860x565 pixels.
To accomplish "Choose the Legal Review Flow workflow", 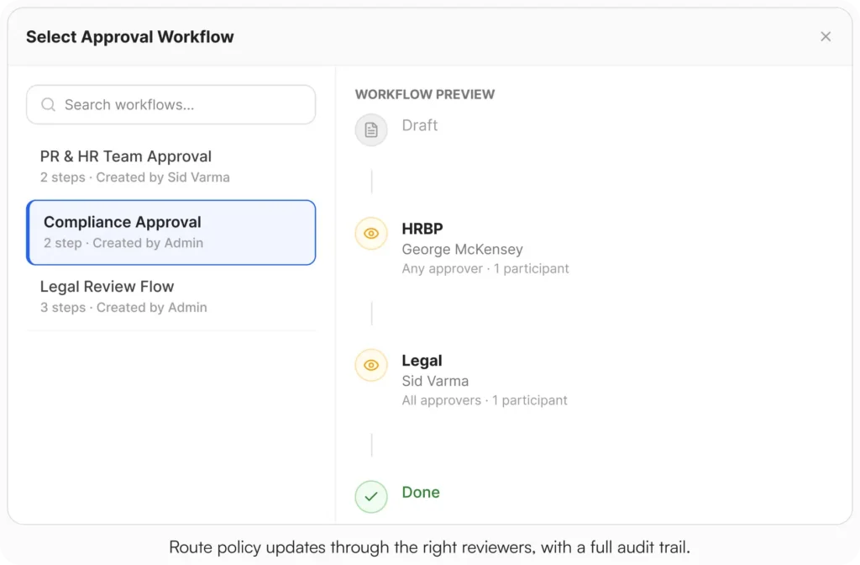I will point(171,297).
